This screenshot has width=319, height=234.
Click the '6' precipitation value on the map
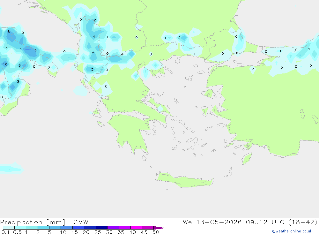pos(9,32)
